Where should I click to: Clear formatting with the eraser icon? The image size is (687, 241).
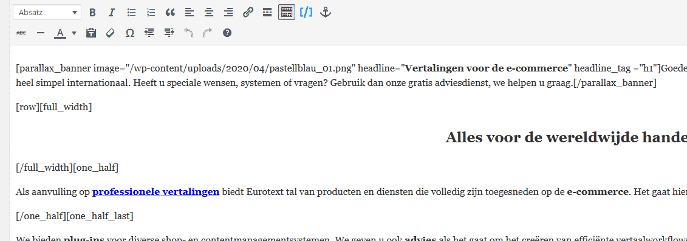click(110, 33)
